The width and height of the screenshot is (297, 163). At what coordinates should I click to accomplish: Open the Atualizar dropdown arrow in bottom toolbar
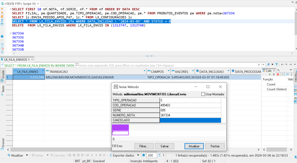click(27, 155)
